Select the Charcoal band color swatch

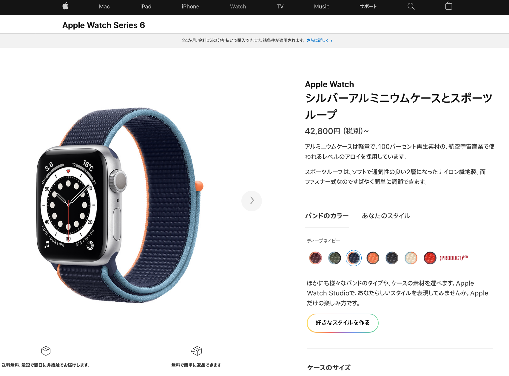coord(392,258)
